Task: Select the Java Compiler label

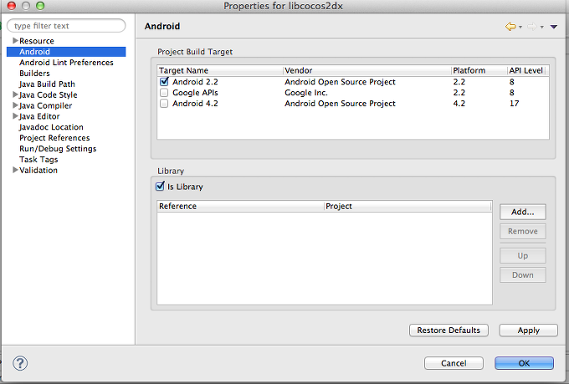Action: click(46, 105)
